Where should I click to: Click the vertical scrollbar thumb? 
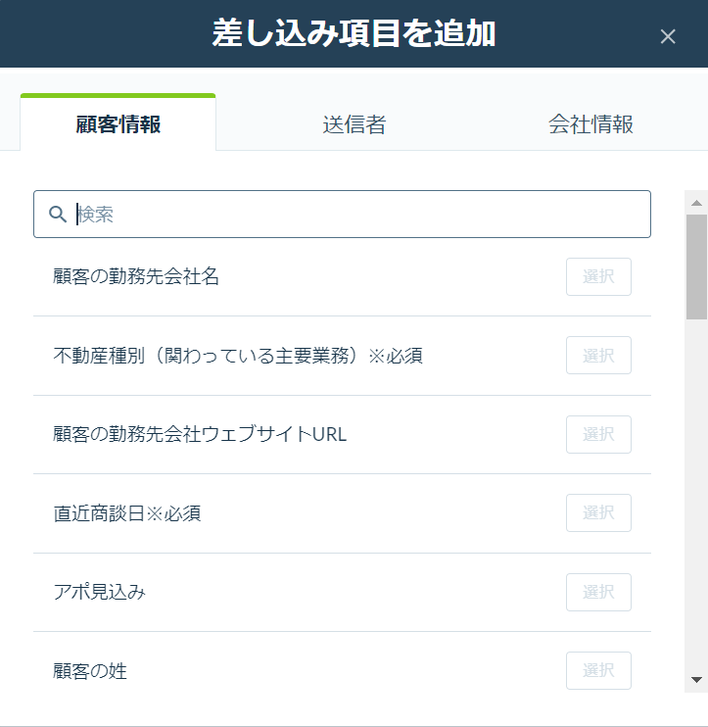pyautogui.click(x=696, y=267)
